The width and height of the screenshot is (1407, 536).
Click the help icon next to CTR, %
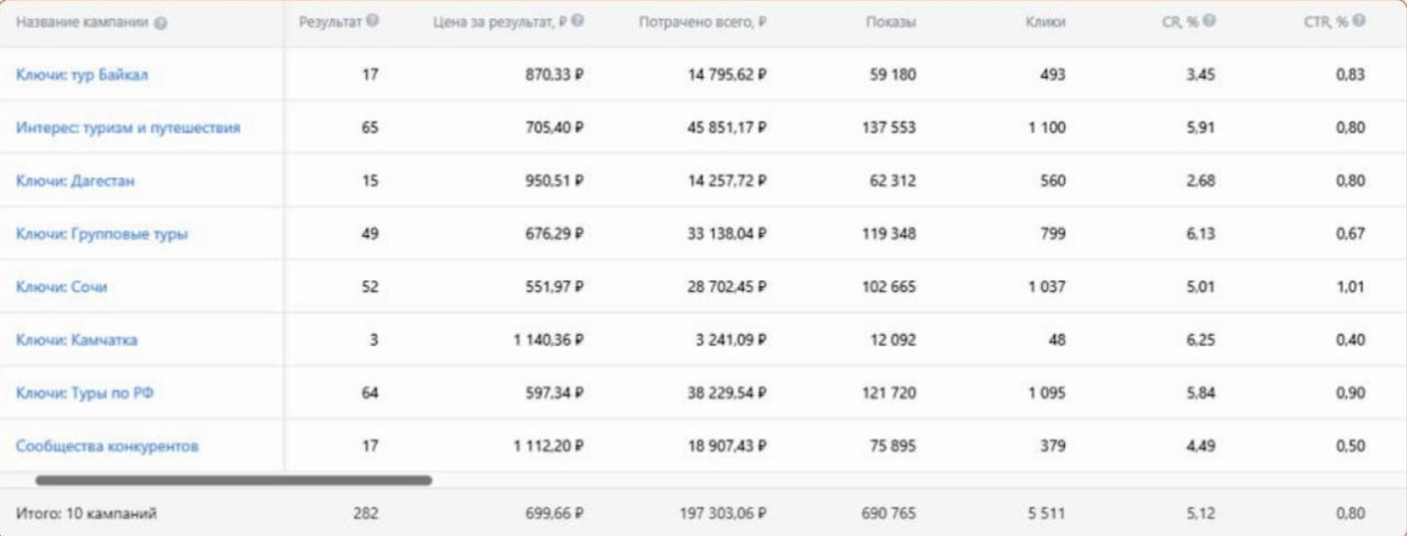coord(1359,21)
